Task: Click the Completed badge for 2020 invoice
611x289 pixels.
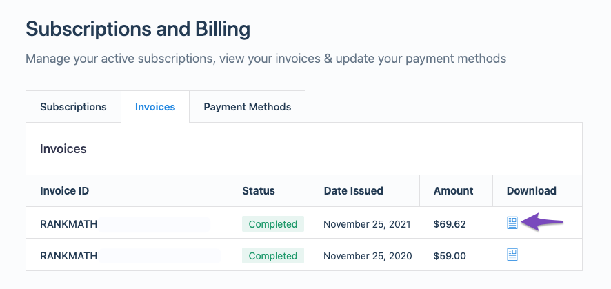Action: [x=273, y=256]
